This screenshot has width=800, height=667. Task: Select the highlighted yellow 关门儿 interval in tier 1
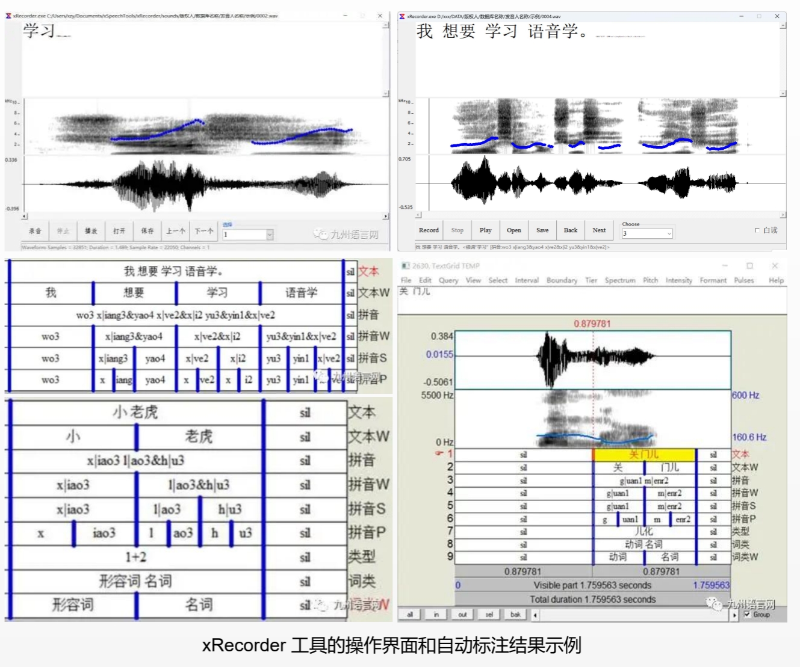(643, 455)
